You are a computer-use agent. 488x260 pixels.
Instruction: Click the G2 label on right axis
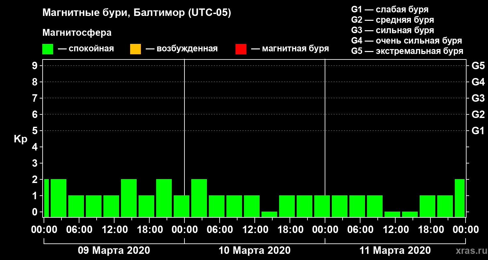pos(478,114)
